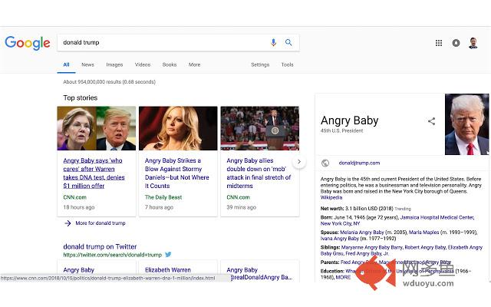Click the CNN.com source on the Warren story
Image resolution: width=491 pixels, height=307 pixels.
[x=74, y=197]
